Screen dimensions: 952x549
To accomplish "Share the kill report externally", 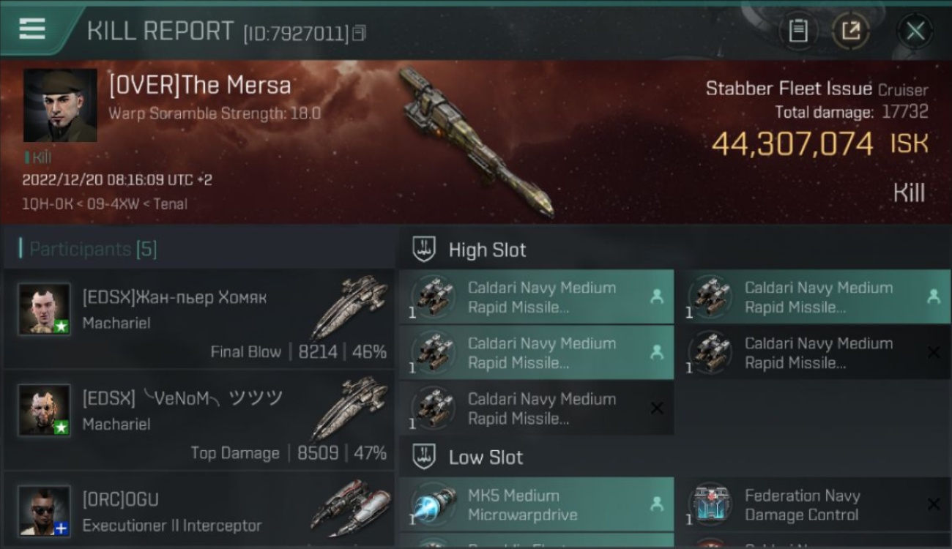I will tap(850, 31).
